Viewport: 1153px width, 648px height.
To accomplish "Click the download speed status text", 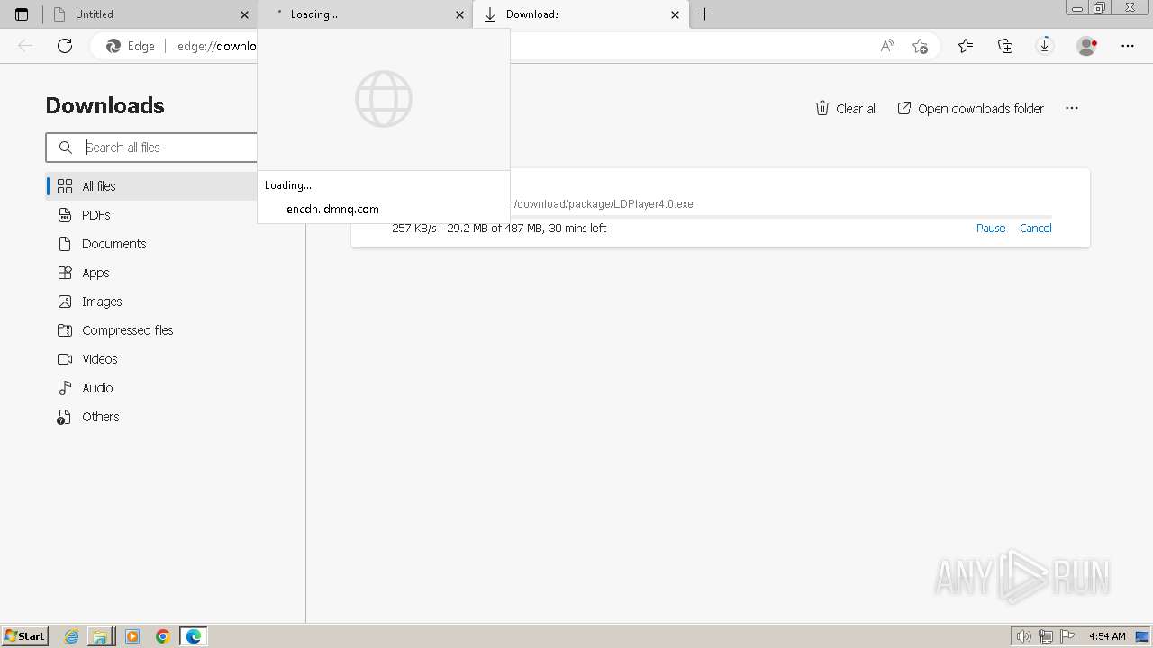I will (x=499, y=229).
